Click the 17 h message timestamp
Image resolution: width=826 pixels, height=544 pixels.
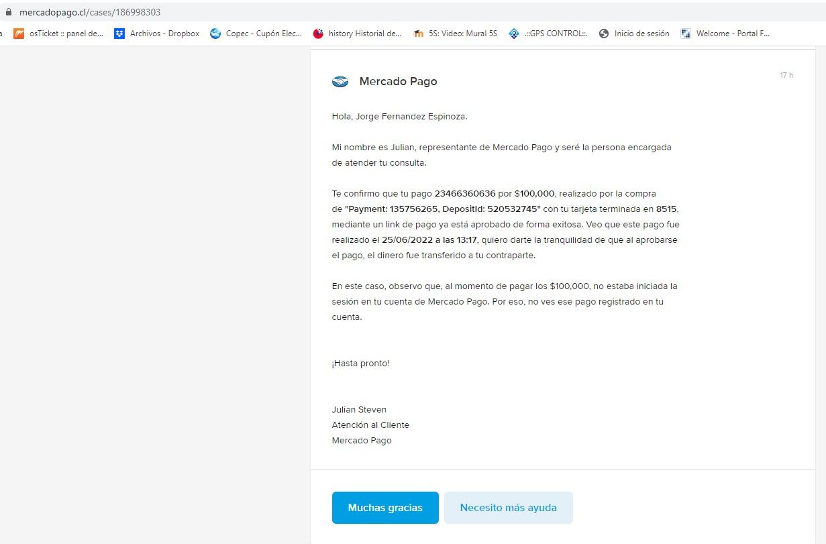point(786,75)
